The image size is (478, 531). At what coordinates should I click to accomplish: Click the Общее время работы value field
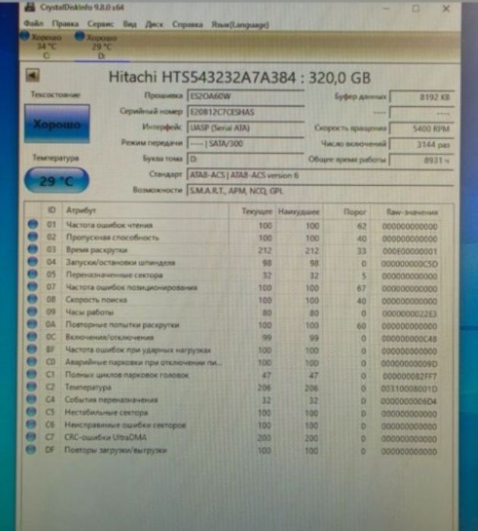click(421, 160)
